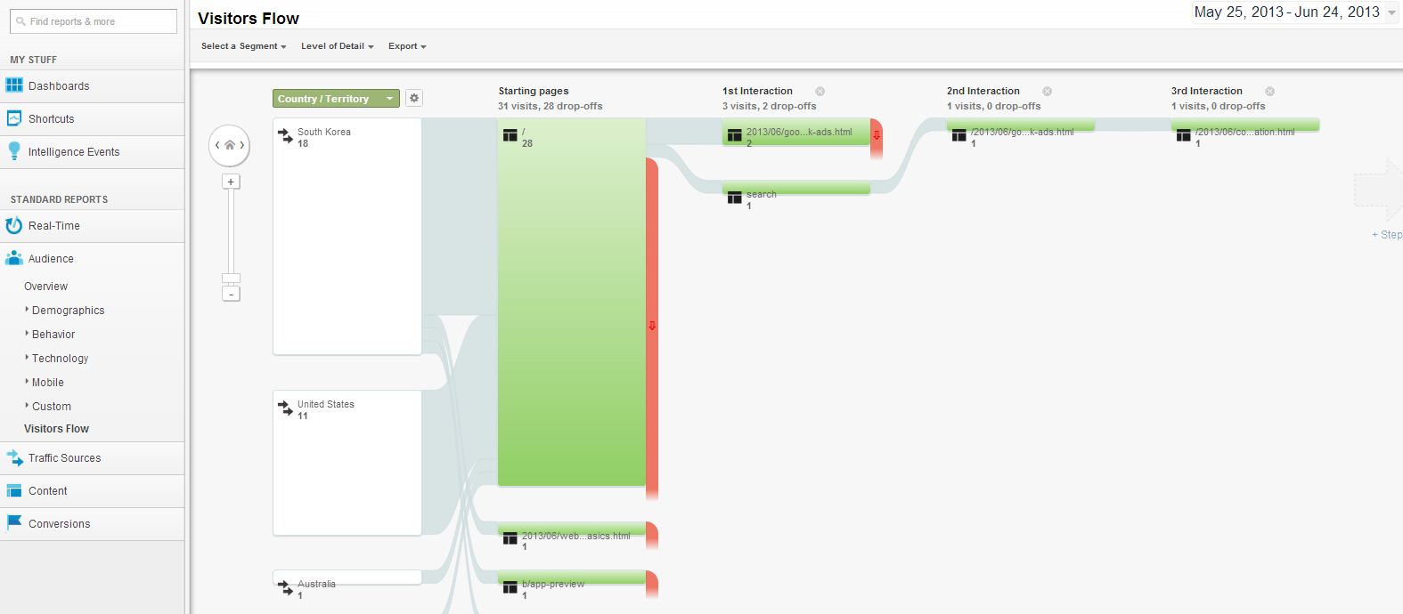Click the Find reports search field

(x=92, y=20)
